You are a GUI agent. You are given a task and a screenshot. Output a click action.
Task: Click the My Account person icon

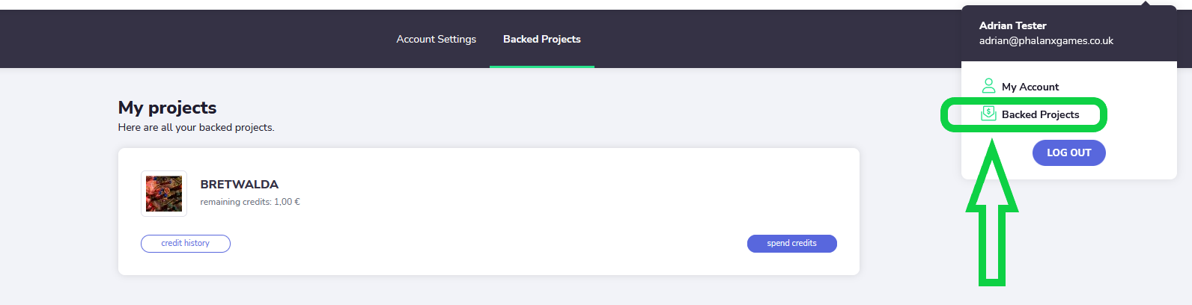coord(988,86)
